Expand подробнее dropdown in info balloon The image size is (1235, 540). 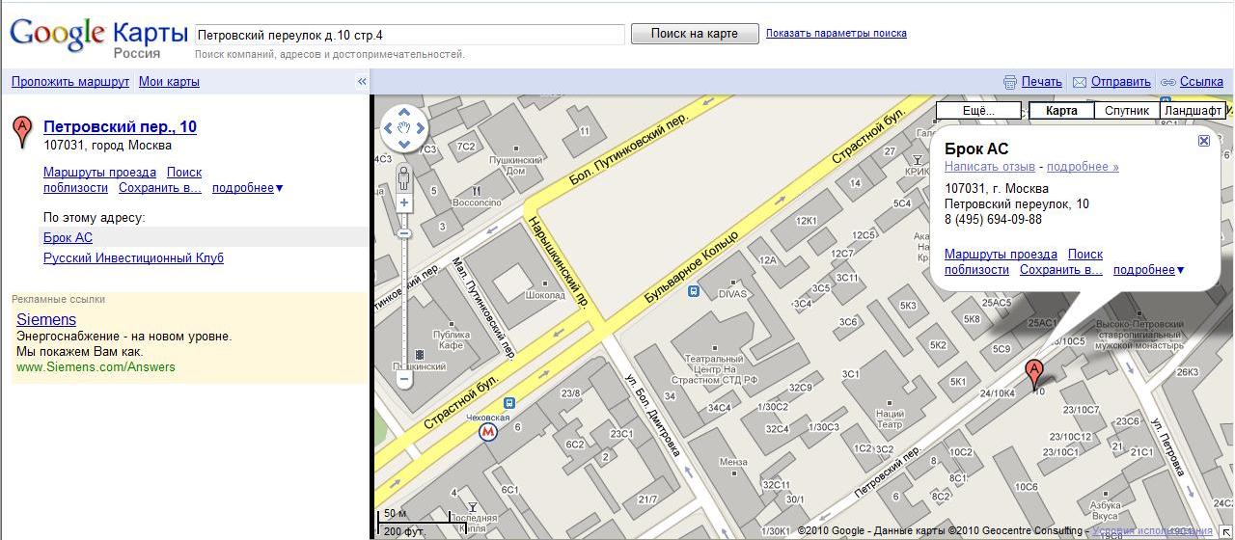(1149, 270)
